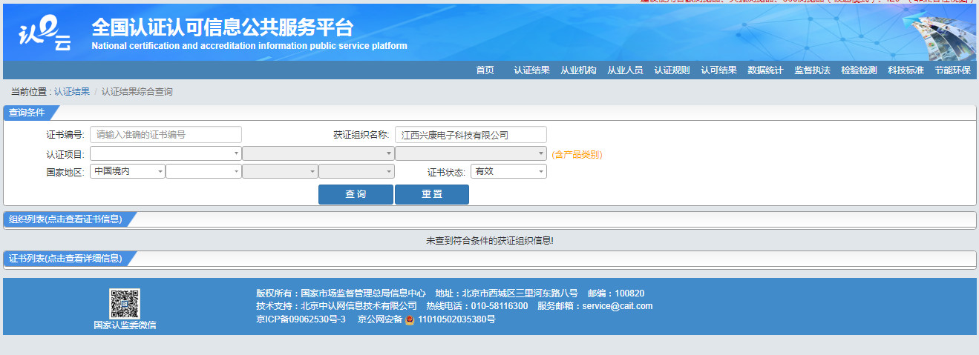
Task: Click the 认云 platform logo
Action: coord(45,34)
